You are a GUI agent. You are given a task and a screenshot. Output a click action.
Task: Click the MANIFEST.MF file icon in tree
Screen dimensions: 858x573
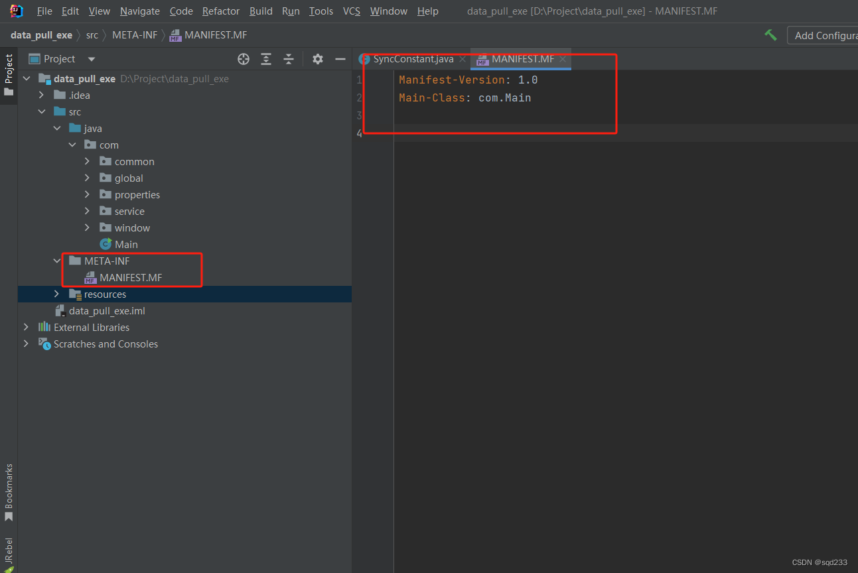(x=91, y=277)
